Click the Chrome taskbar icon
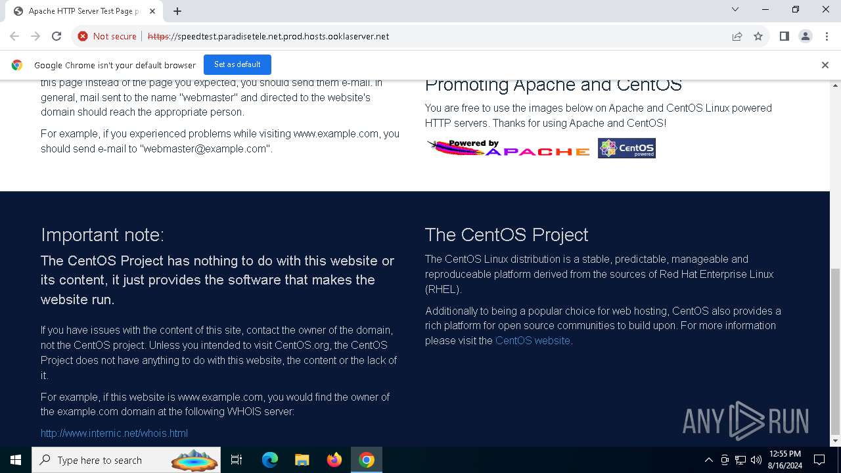 coord(367,460)
